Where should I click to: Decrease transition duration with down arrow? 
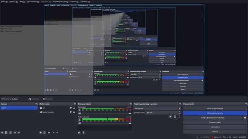[179, 114]
